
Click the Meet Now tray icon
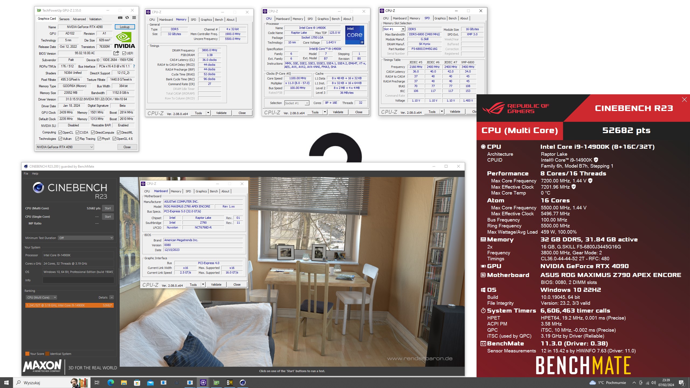click(641, 383)
